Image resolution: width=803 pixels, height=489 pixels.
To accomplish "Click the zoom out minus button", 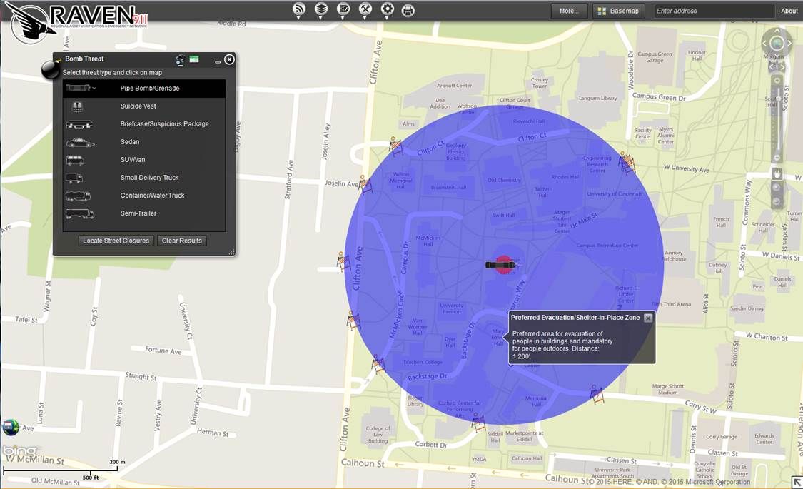I will [777, 158].
